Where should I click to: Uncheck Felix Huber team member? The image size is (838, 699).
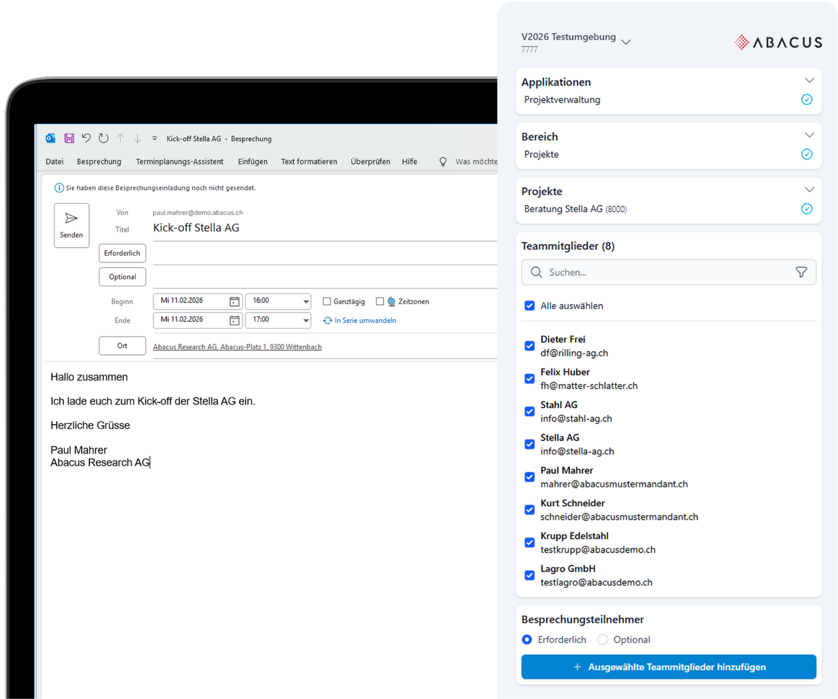[530, 379]
